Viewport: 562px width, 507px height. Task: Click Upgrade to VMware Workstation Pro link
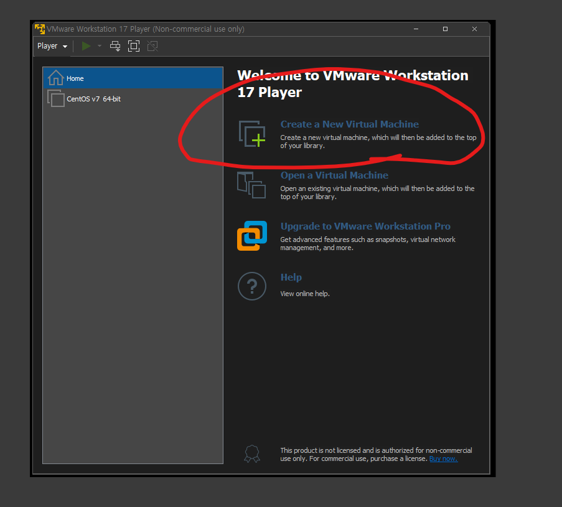point(365,226)
